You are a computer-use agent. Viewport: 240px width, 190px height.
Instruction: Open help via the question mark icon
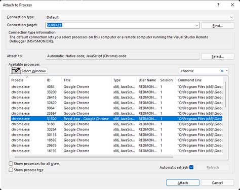[218, 5]
